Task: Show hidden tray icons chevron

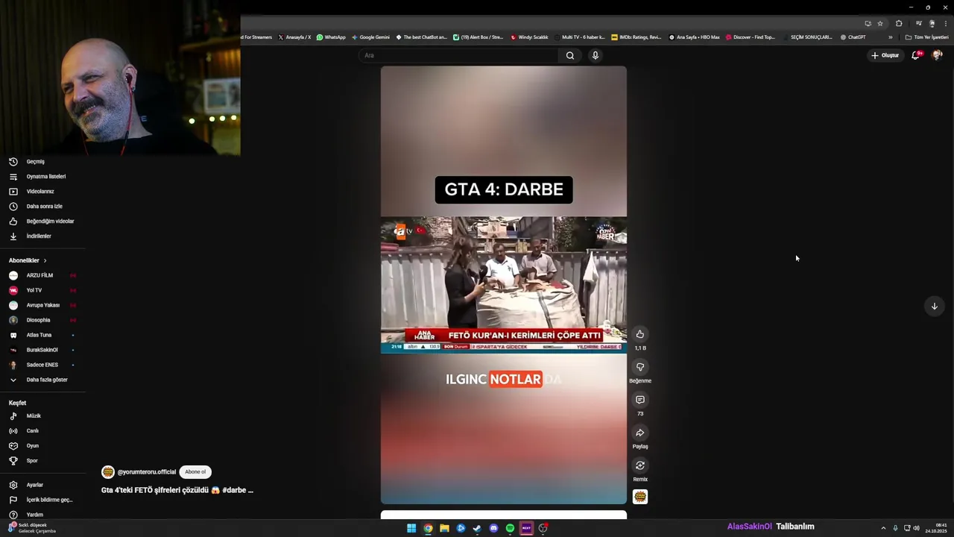Action: coord(883,528)
